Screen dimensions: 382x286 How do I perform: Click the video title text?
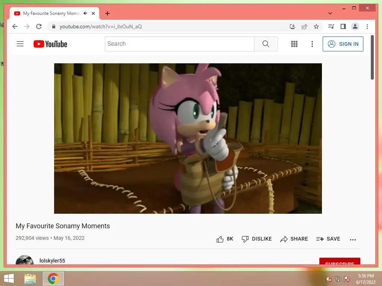(x=63, y=226)
